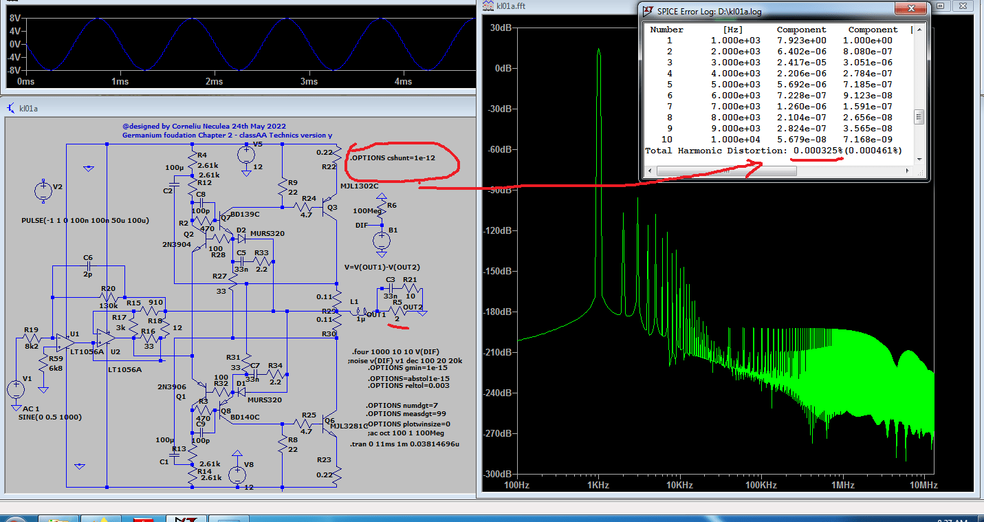Click the -8V label on waveform axis
Viewport: 984px width, 522px height.
(14, 70)
